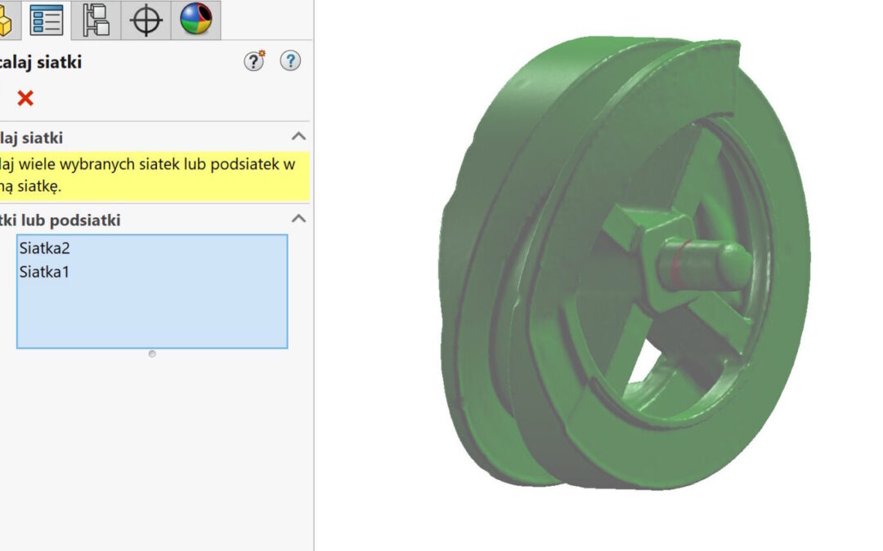
Task: Click empty area of mesh selection box
Action: point(152,314)
